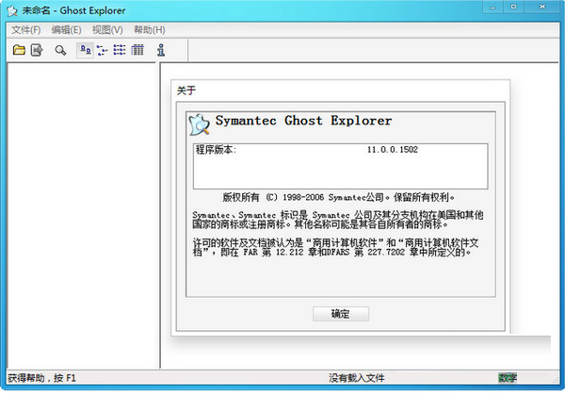Switch to details view layout
This screenshot has height=394, width=565.
point(137,50)
